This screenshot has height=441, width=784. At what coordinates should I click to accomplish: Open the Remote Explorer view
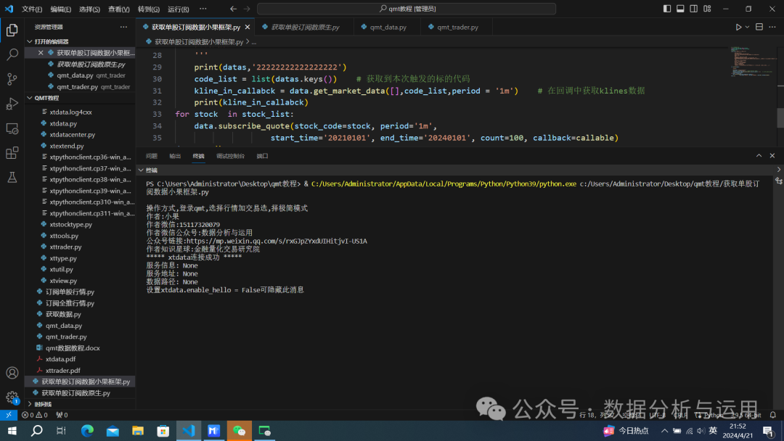[x=12, y=128]
